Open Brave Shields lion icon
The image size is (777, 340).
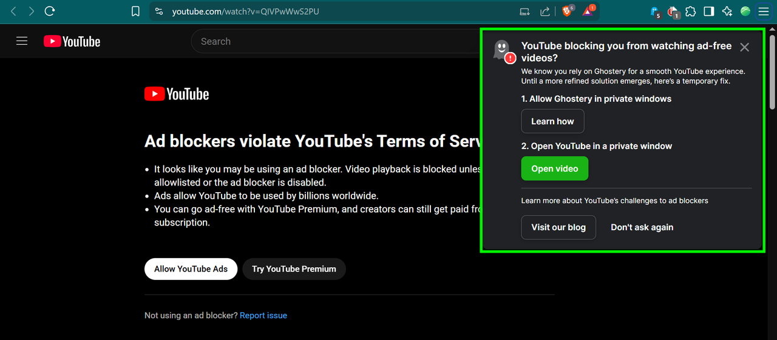pyautogui.click(x=568, y=11)
